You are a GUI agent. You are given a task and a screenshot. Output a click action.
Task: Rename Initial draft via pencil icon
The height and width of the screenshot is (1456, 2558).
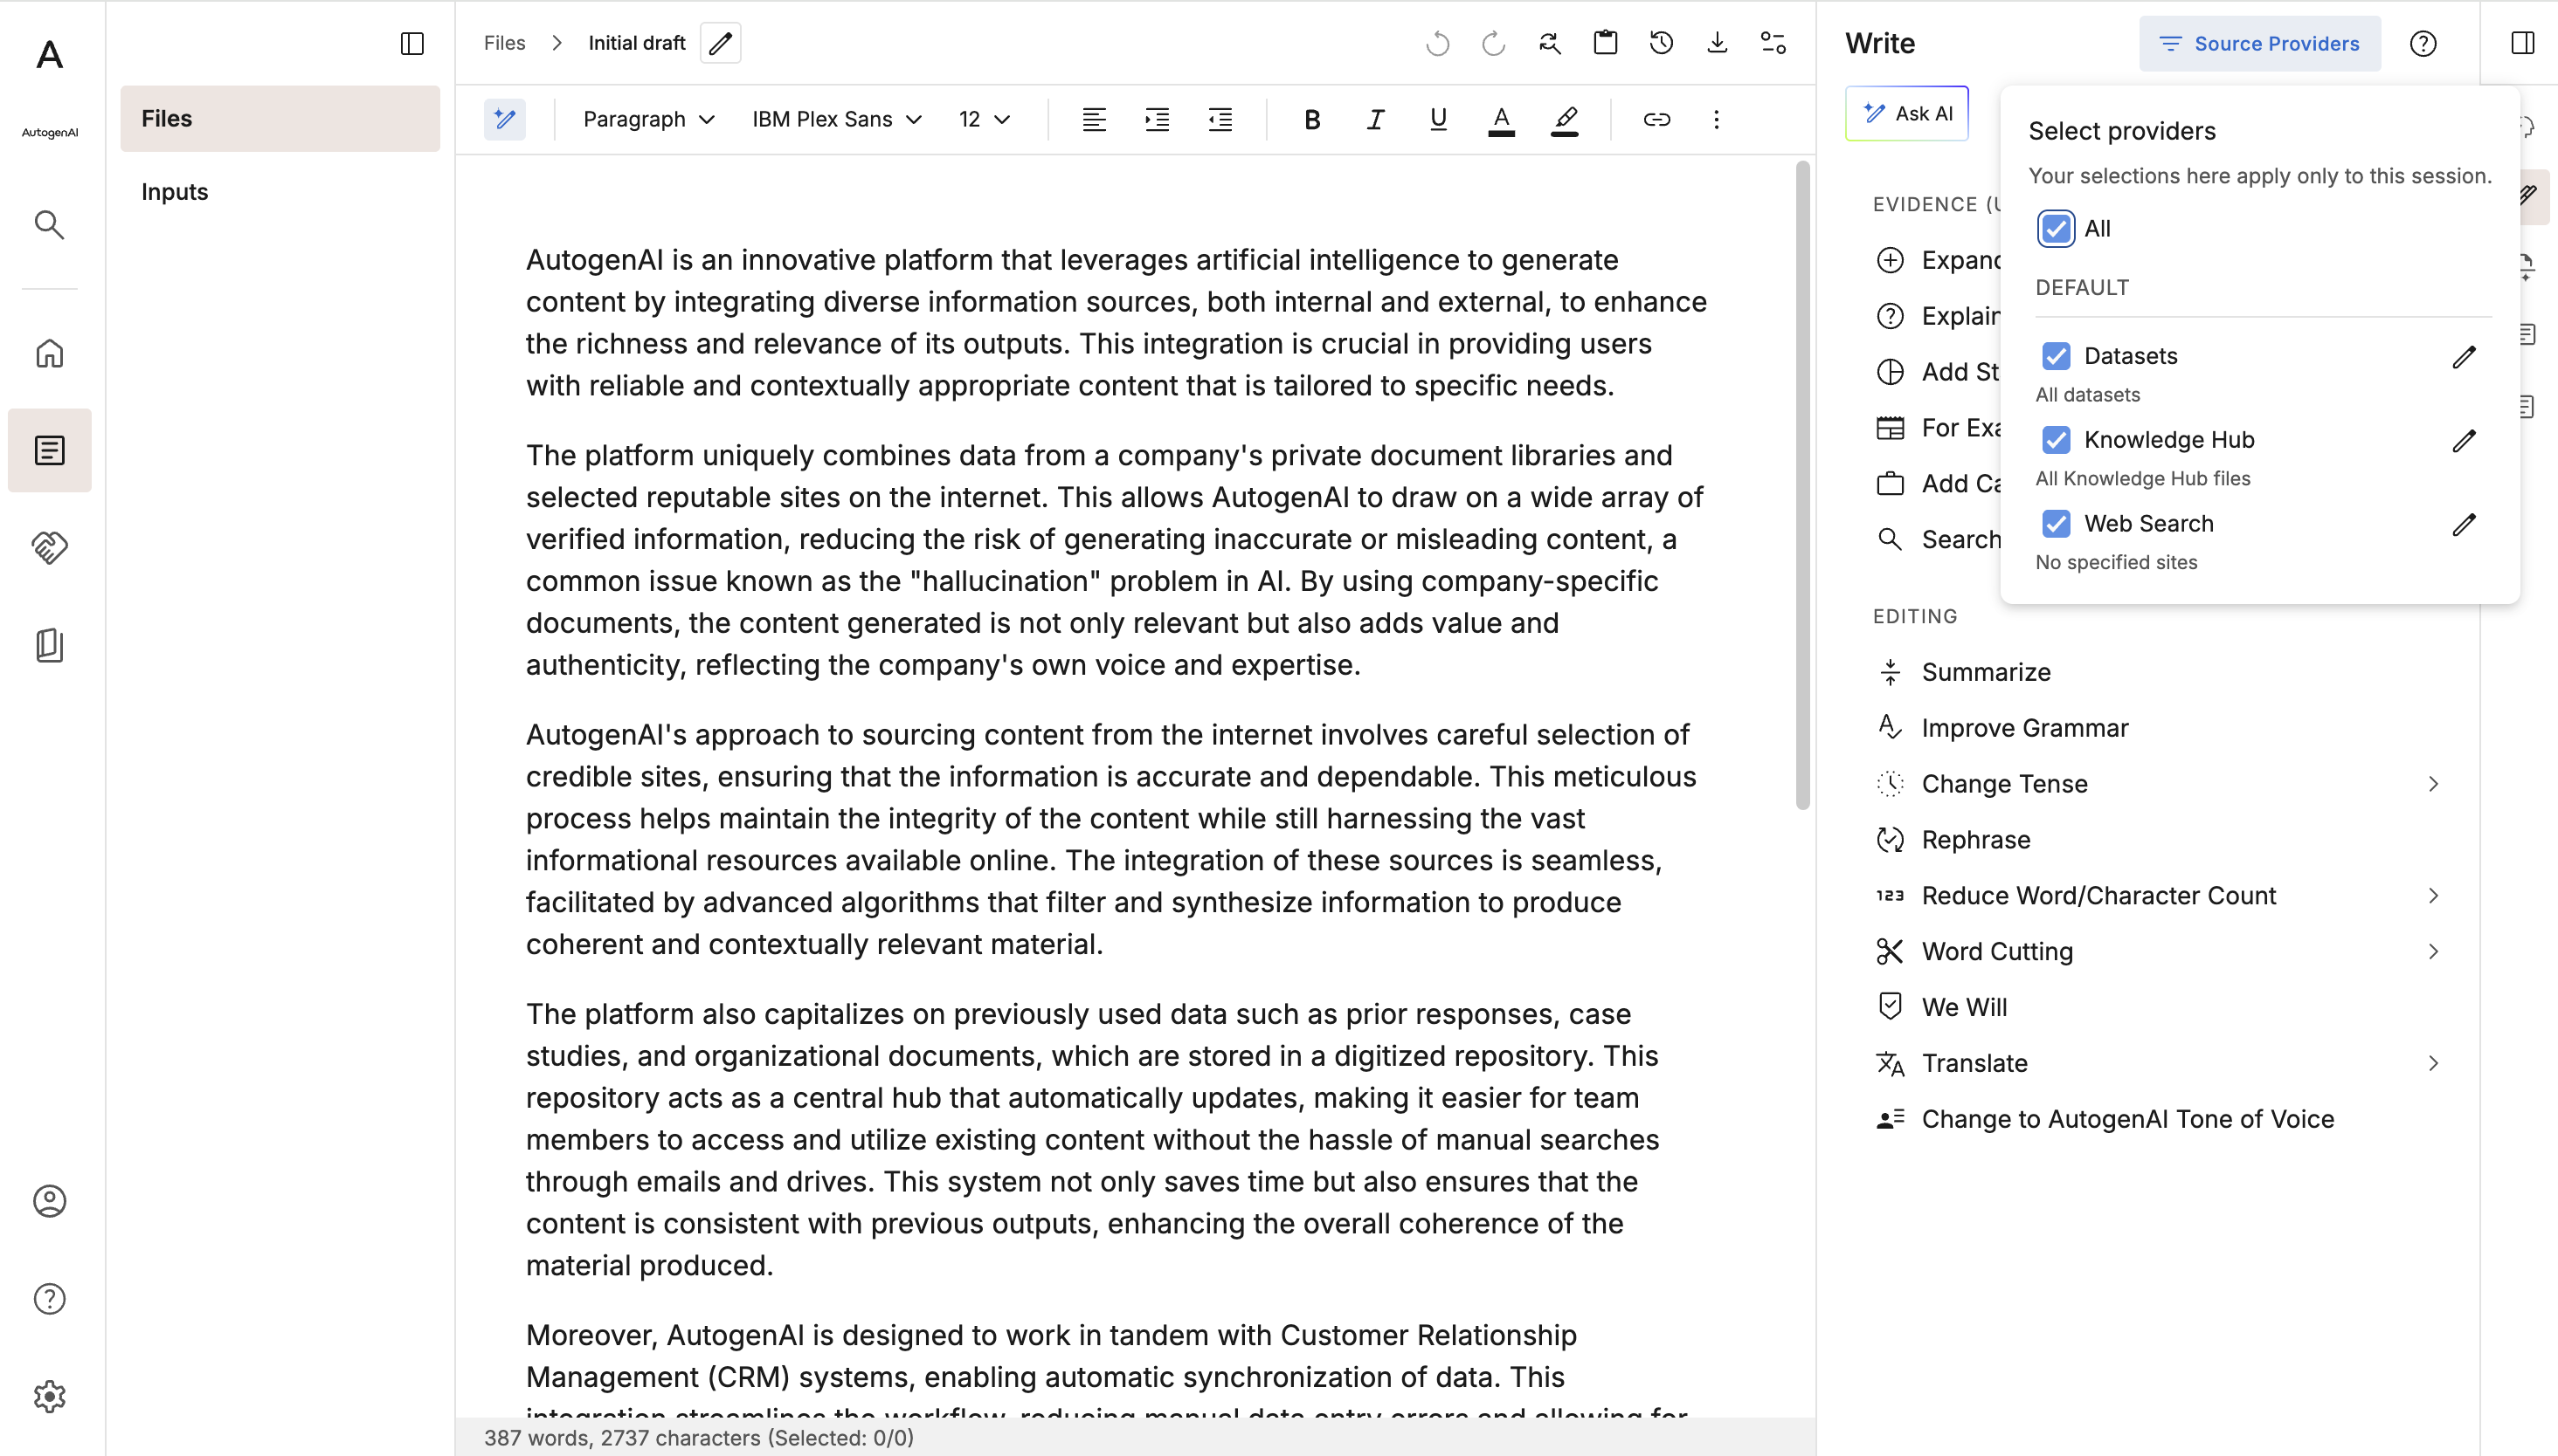(x=721, y=43)
